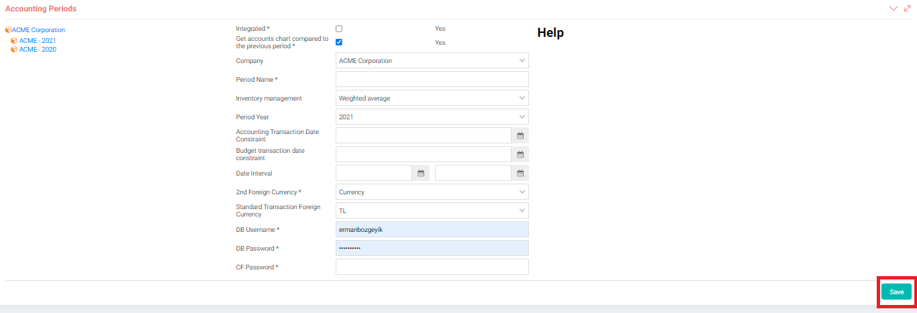Image resolution: width=917 pixels, height=313 pixels.
Task: Open the 2nd Foreign Currency dropdown
Action: click(x=432, y=192)
